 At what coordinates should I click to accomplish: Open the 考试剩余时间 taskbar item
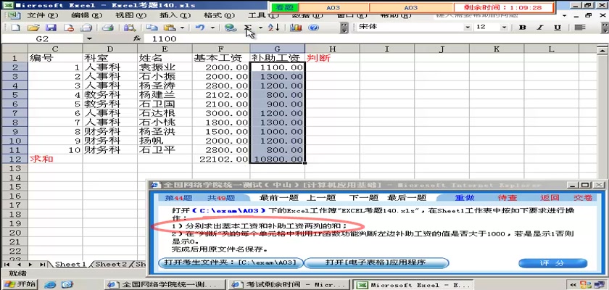point(289,285)
